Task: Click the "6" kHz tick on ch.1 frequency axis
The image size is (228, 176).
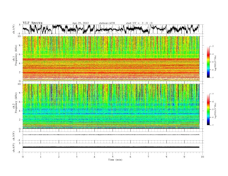Action: pyautogui.click(x=20, y=54)
